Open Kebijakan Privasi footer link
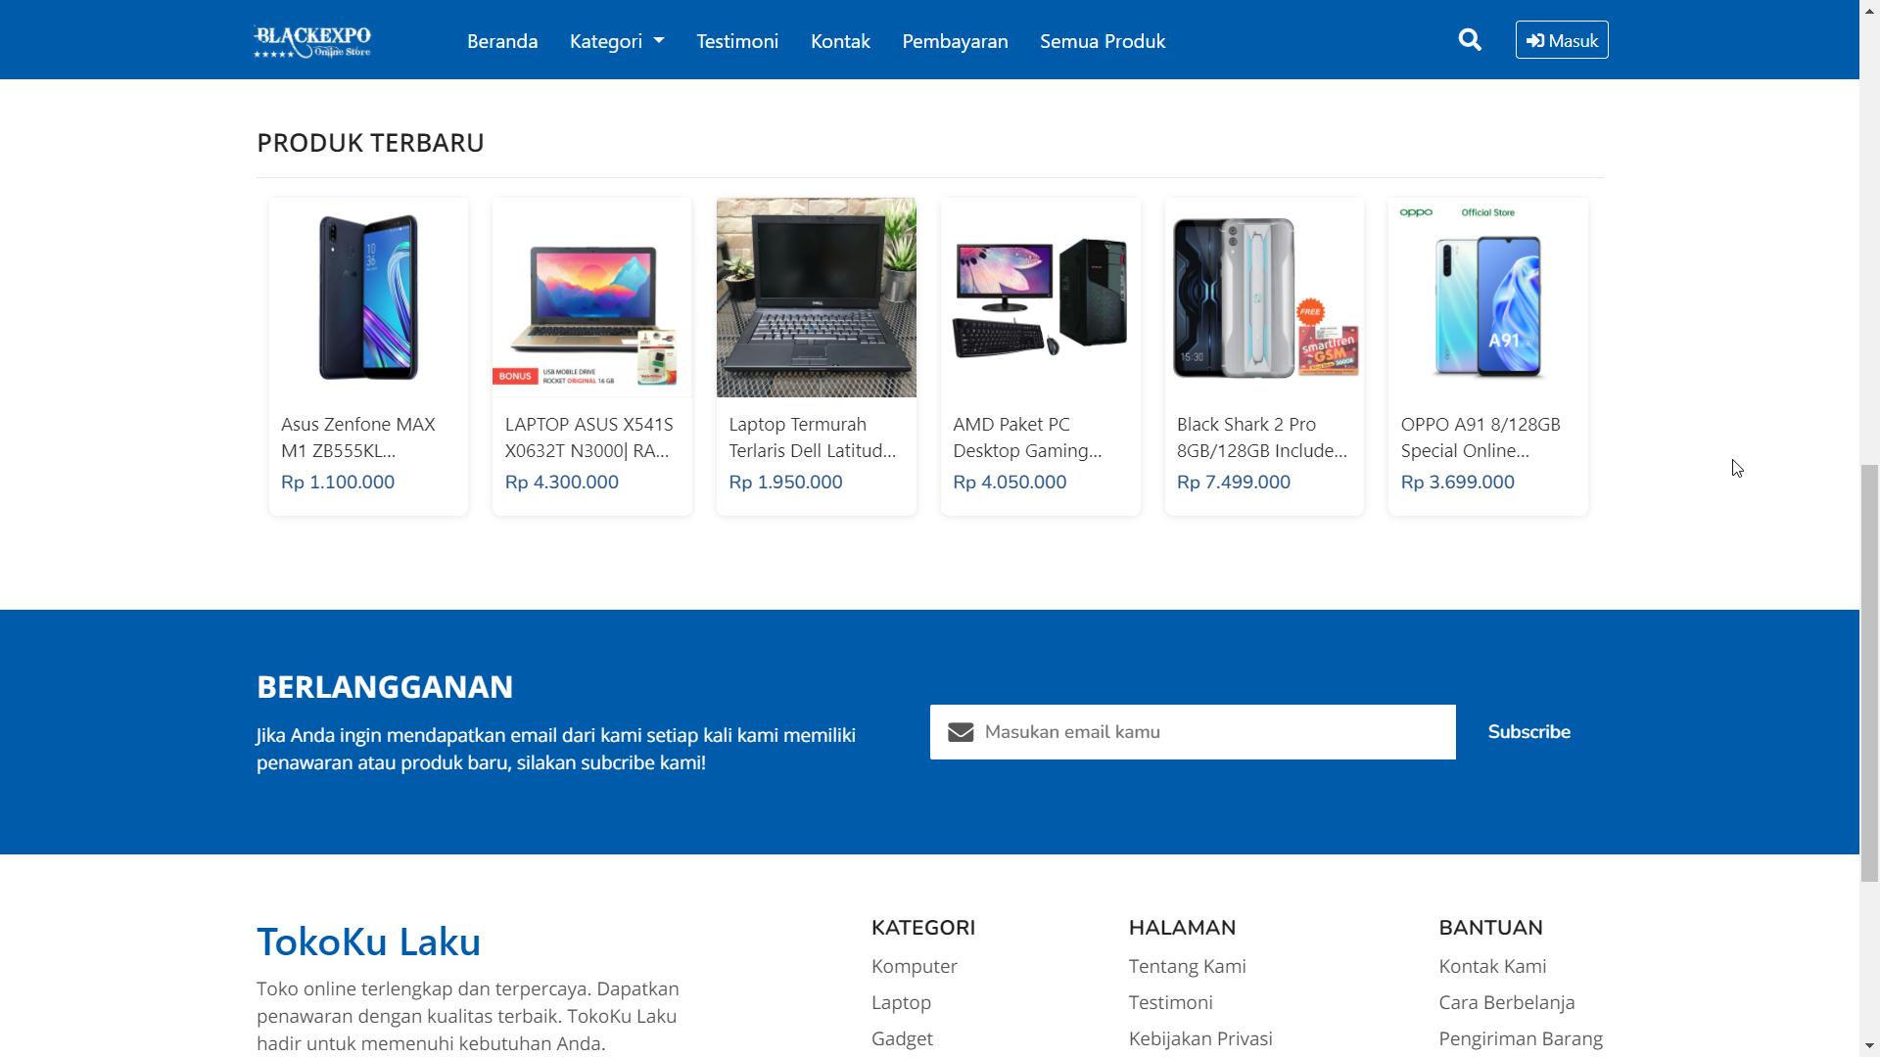The height and width of the screenshot is (1057, 1880). 1200,1038
